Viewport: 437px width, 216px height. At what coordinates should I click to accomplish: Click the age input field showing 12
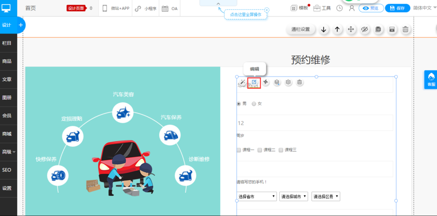coord(314,123)
